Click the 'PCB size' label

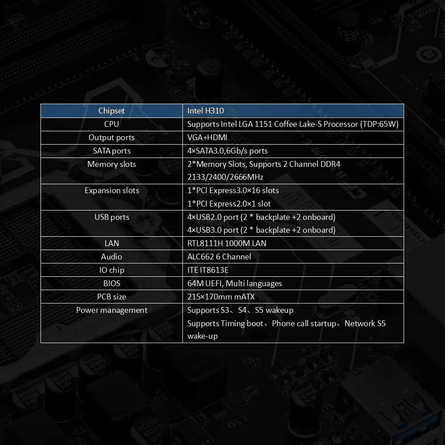point(112,296)
